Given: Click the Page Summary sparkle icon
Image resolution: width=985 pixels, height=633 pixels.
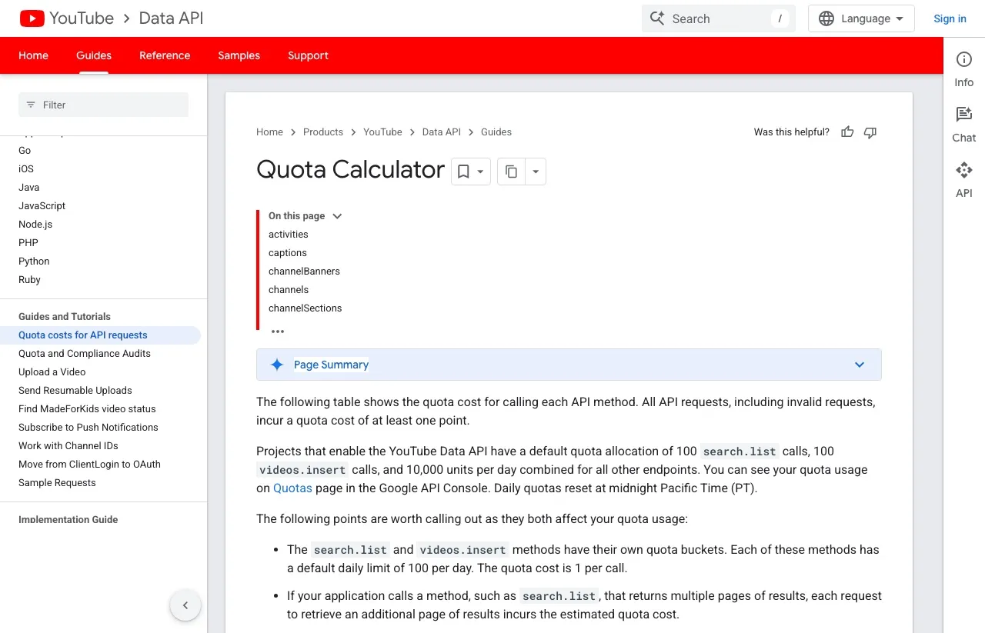Looking at the screenshot, I should coord(277,365).
